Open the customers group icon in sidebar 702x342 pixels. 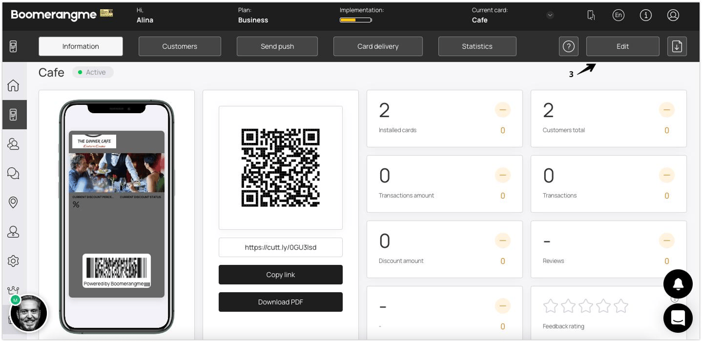click(x=13, y=144)
